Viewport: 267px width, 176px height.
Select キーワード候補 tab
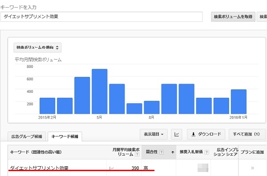[65, 136]
